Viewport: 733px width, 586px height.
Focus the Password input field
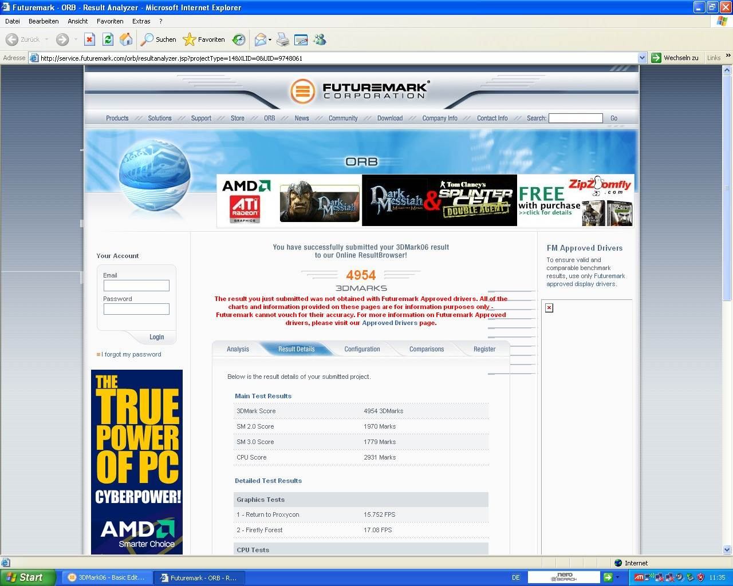[x=136, y=309]
